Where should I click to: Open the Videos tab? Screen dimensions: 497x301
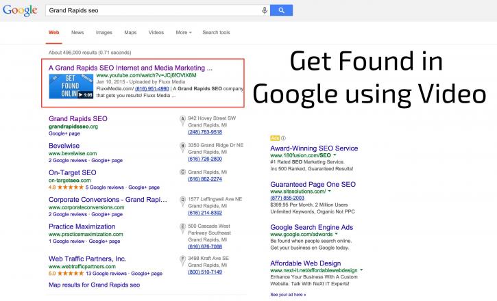(x=156, y=32)
